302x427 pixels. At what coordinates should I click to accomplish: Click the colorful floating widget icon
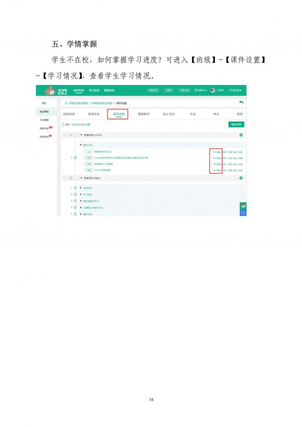[x=243, y=206]
